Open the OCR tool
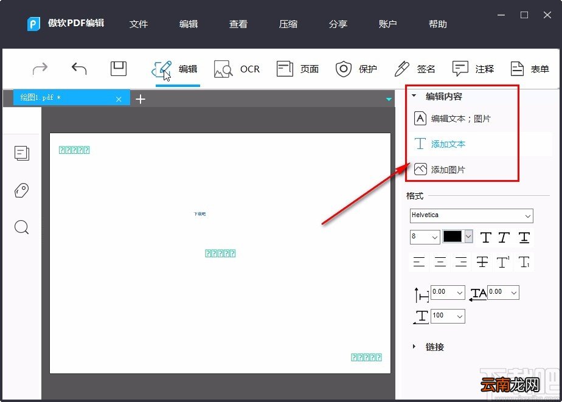Viewport: 562px width, 402px height. tap(237, 69)
